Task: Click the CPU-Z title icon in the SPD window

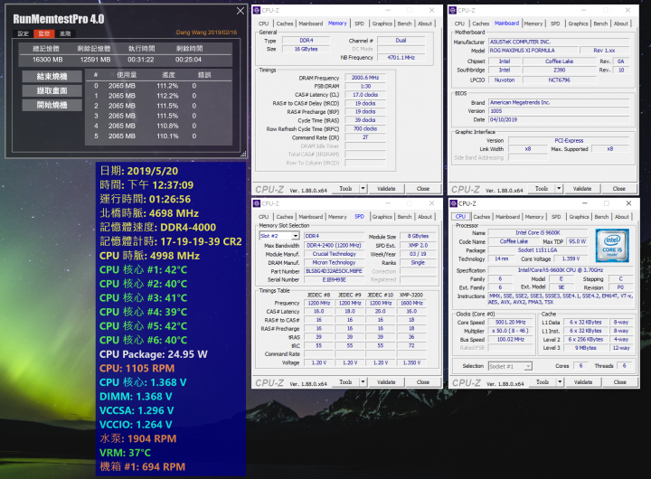Action: click(x=257, y=203)
